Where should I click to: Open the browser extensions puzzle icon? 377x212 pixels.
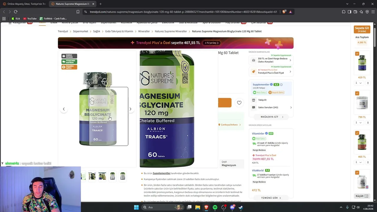[344, 12]
